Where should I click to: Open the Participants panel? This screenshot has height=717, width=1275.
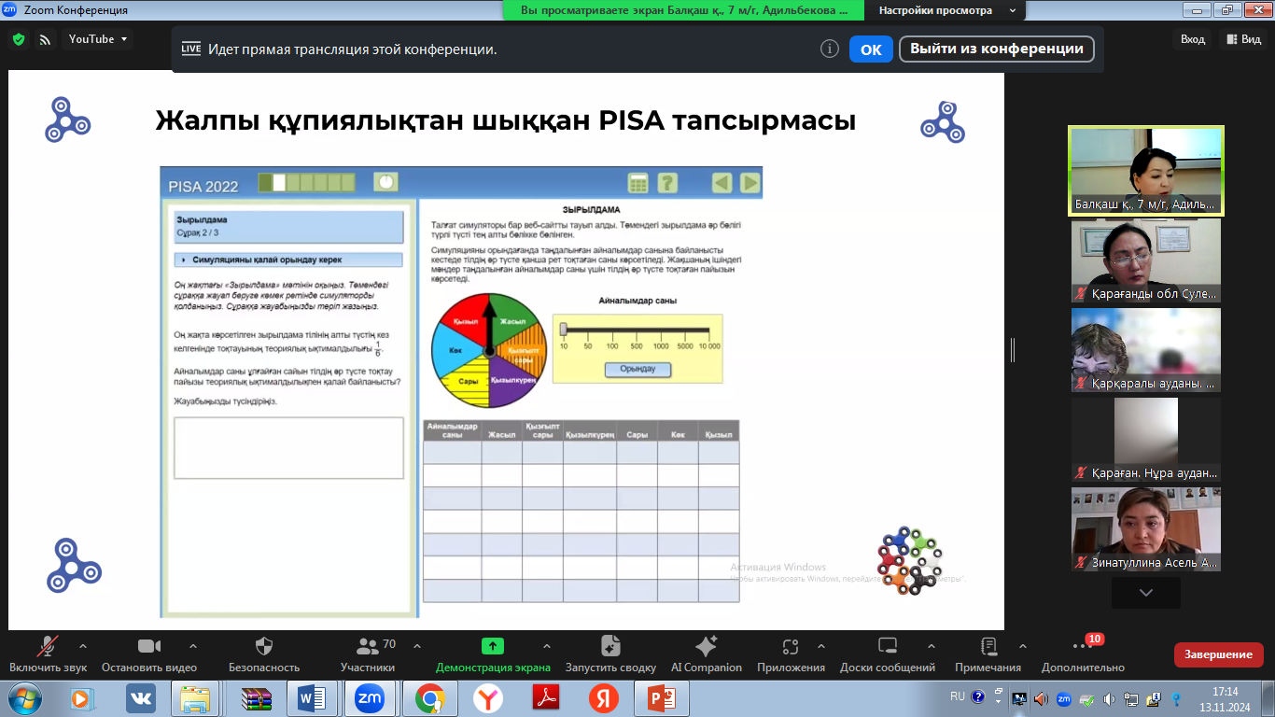click(x=368, y=647)
